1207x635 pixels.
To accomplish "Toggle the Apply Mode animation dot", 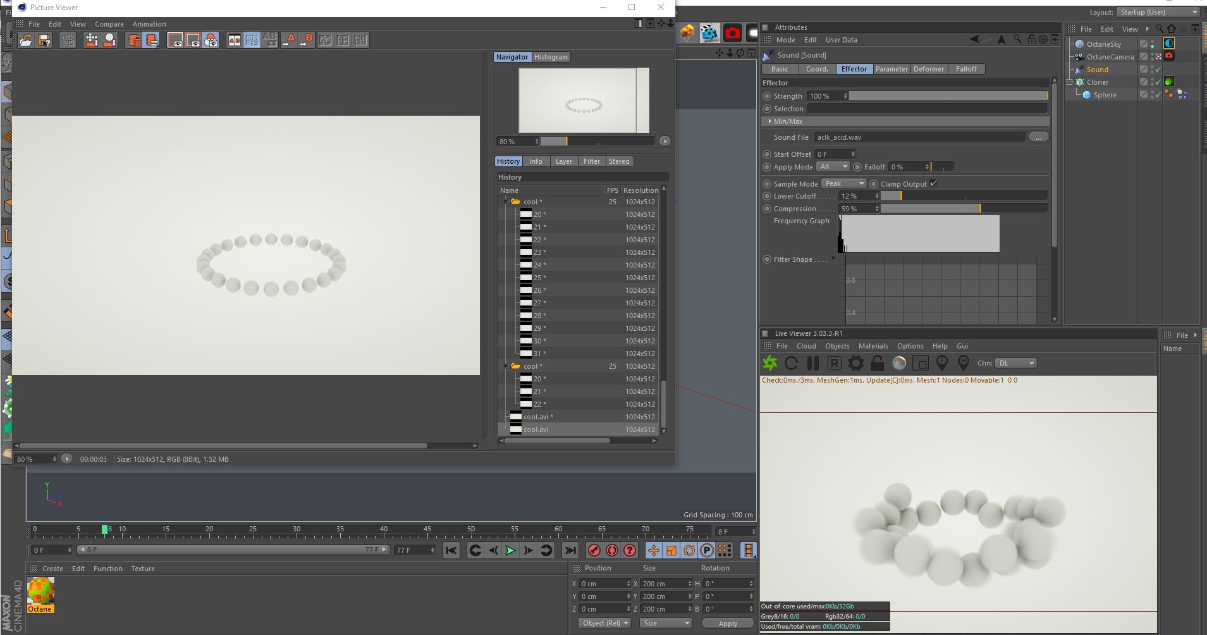I will [x=767, y=167].
